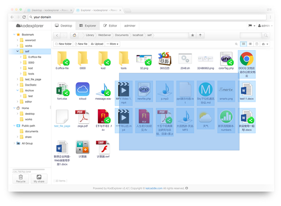Collapse the Bookmark tree section

pyautogui.click(x=14, y=34)
